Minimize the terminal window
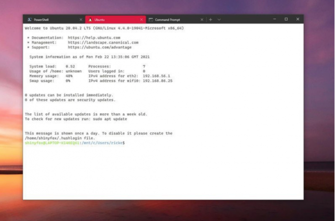Image resolution: width=335 pixels, height=221 pixels. [x=275, y=19]
